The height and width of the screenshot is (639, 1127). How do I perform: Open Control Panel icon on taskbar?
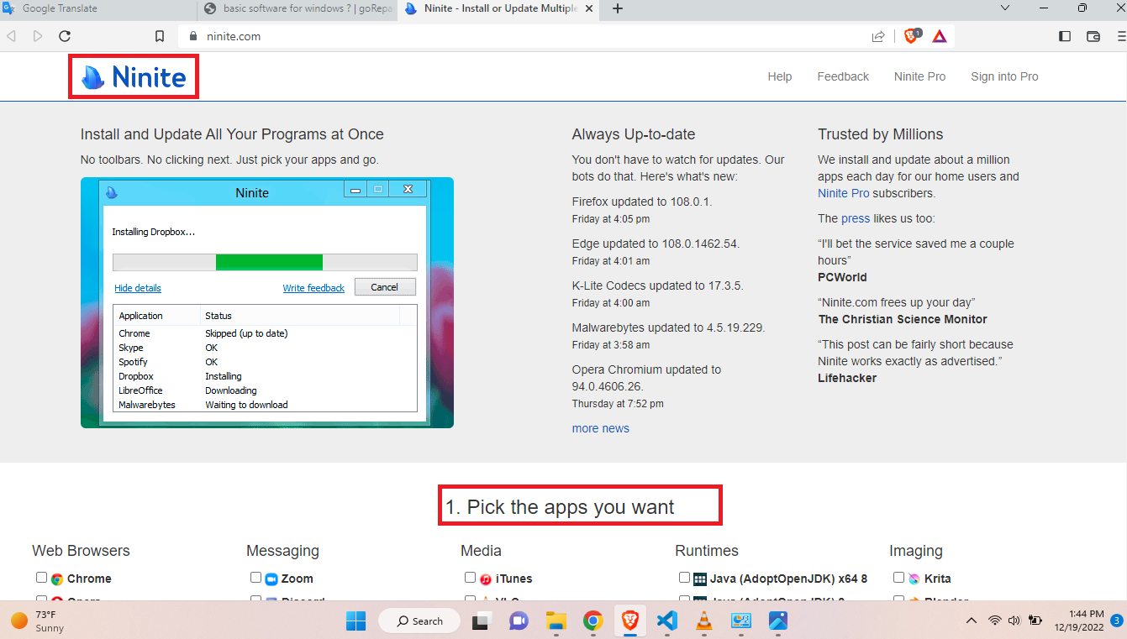point(741,621)
